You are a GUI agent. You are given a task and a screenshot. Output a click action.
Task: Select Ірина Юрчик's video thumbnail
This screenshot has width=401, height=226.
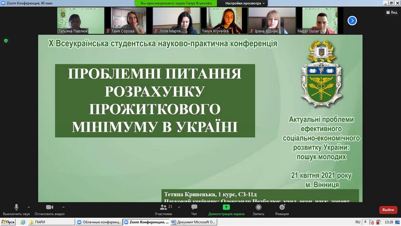pos(272,21)
